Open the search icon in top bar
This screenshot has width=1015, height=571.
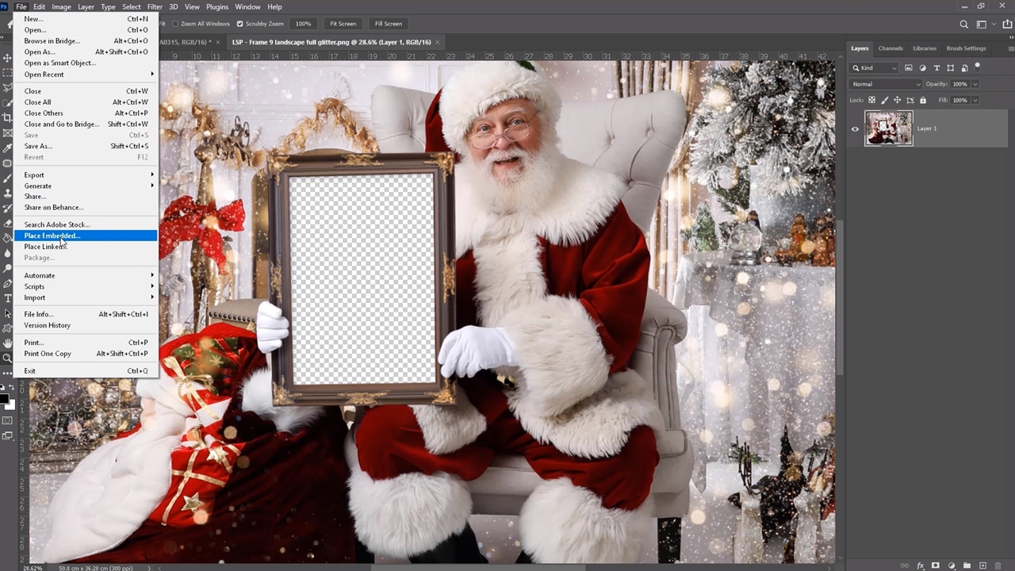[963, 24]
